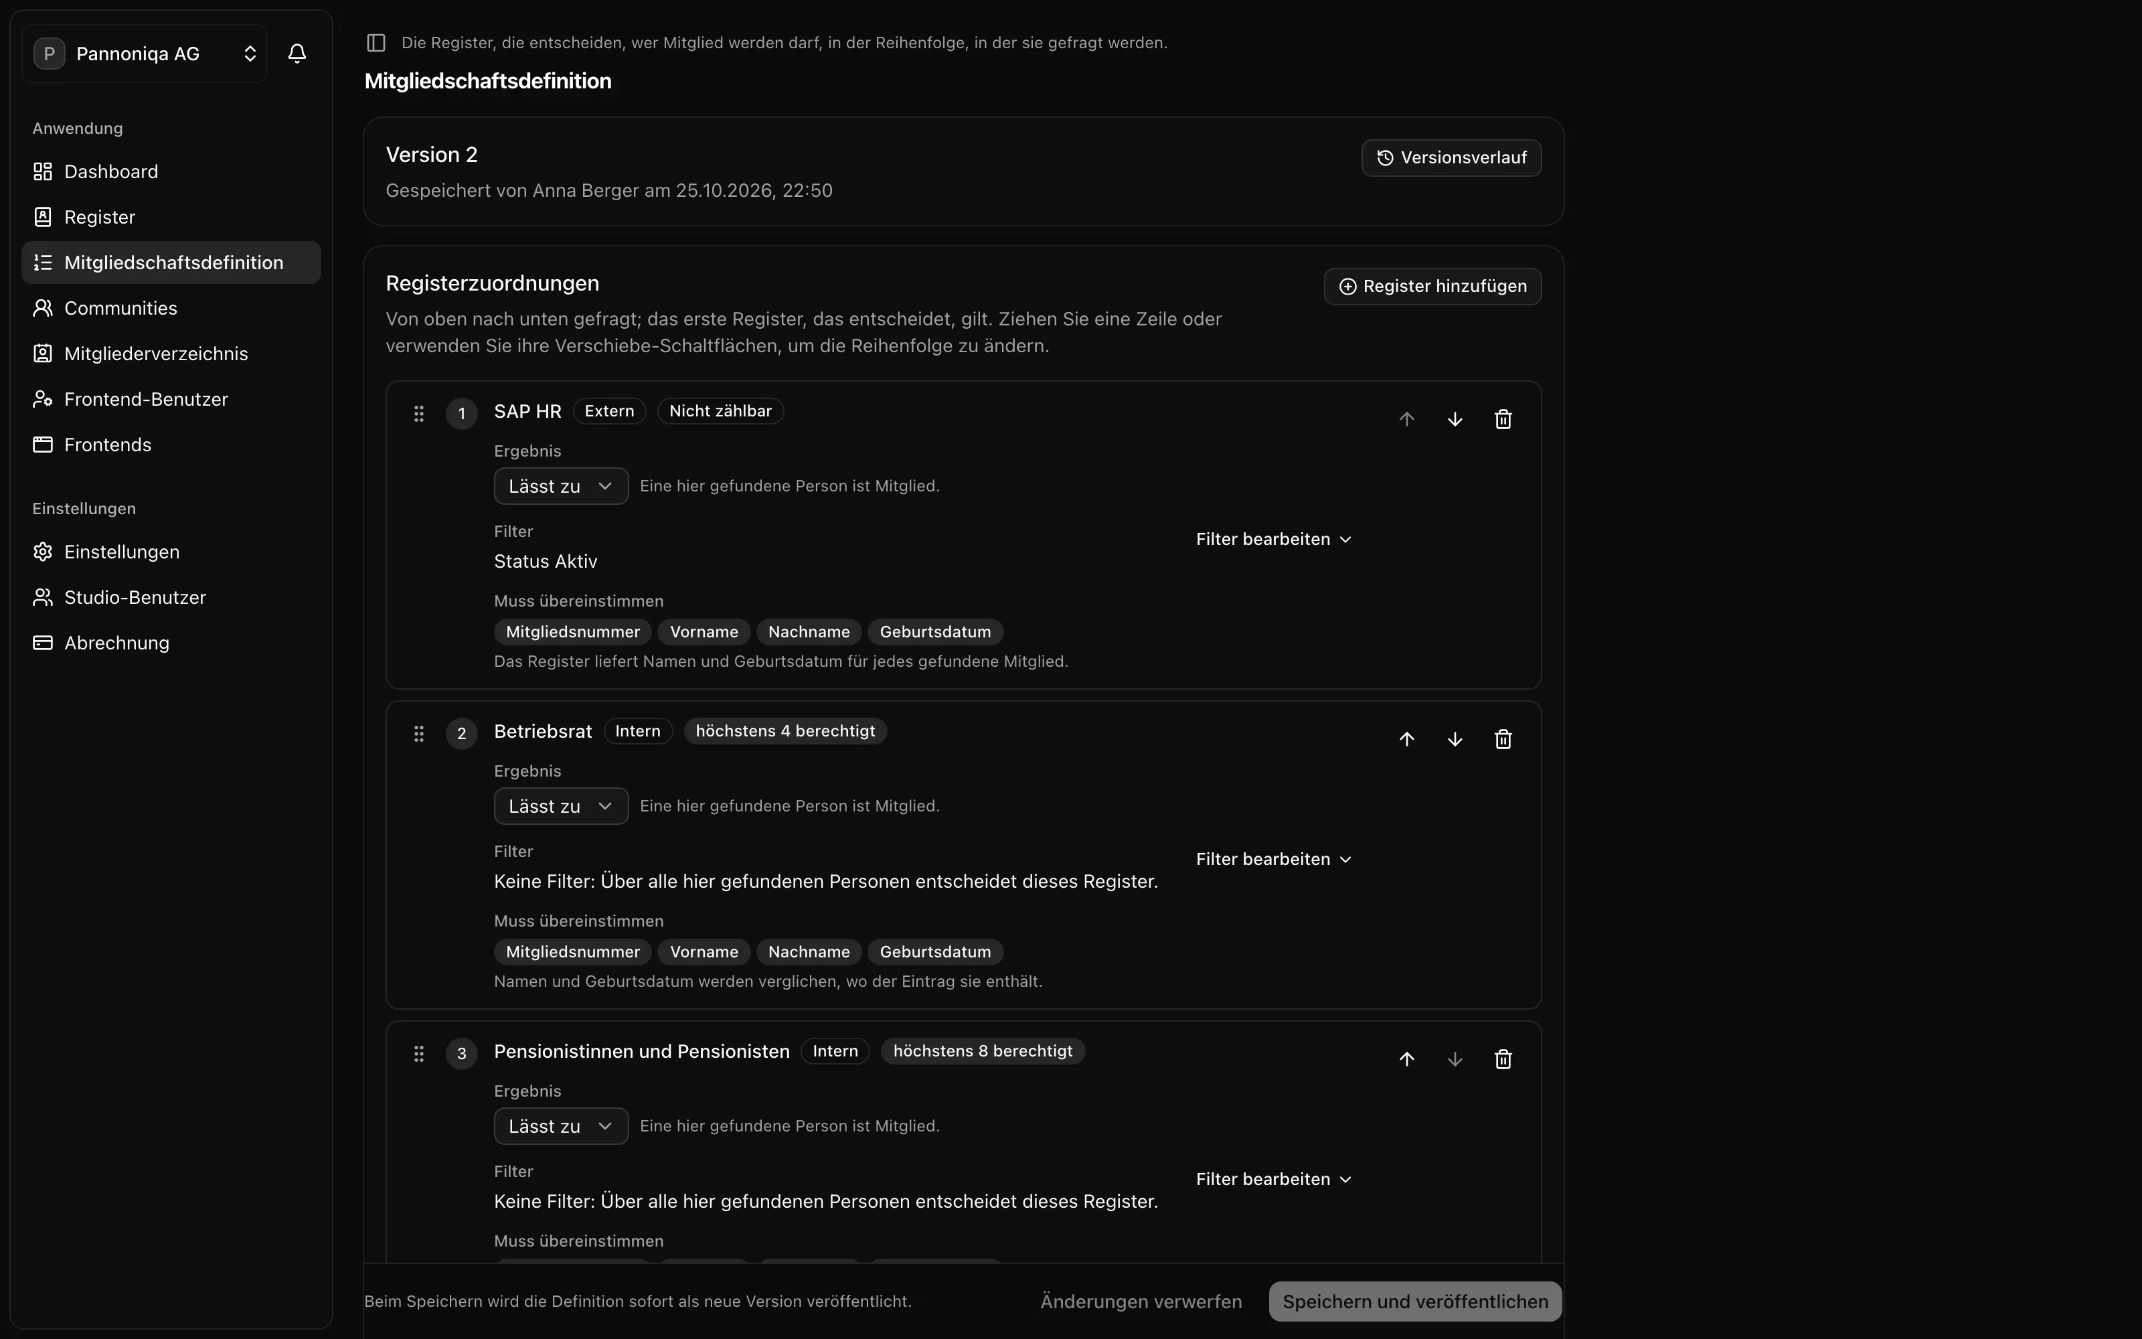Viewport: 2142px width, 1339px height.
Task: Toggle the sidebar panel icon
Action: point(376,42)
